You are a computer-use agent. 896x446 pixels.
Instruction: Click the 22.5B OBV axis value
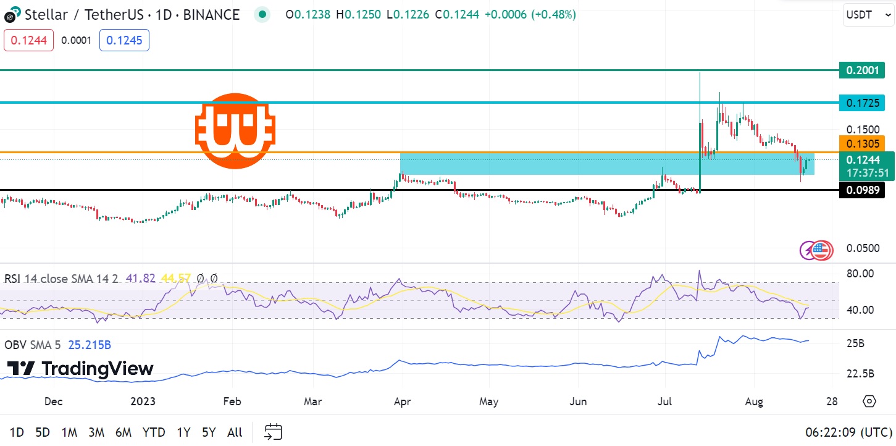tap(860, 374)
